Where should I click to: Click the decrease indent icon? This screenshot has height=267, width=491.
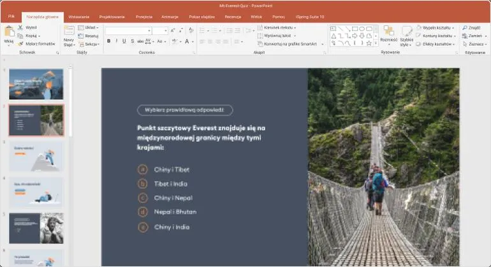[x=230, y=31]
